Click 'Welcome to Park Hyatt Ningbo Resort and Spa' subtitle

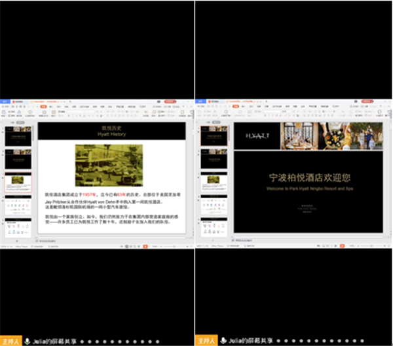[310, 188]
